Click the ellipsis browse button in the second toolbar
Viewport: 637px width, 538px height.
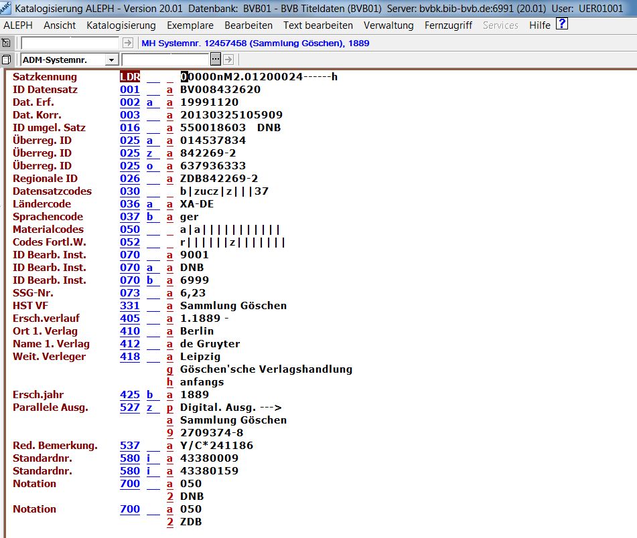[216, 60]
